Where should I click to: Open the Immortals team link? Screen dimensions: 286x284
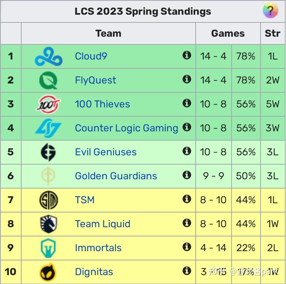[98, 248]
